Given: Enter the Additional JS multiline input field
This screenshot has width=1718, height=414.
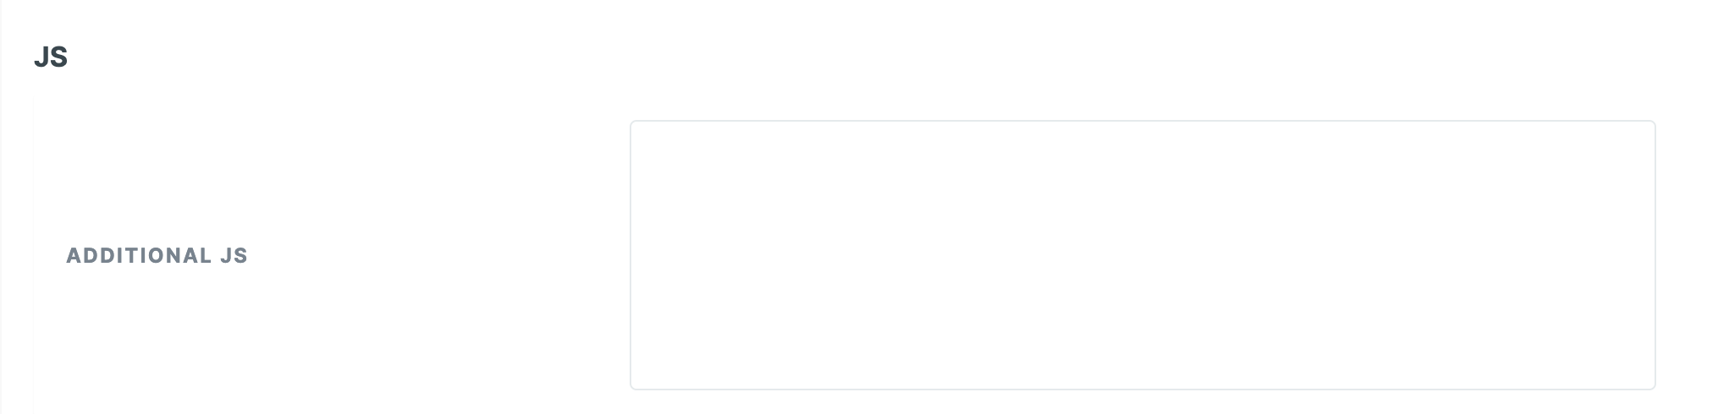Looking at the screenshot, I should [1142, 254].
